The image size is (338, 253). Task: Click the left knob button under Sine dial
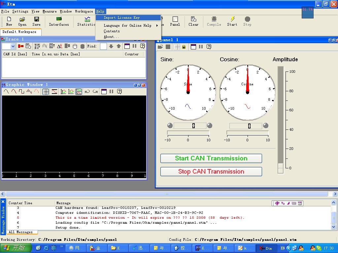[170, 126]
